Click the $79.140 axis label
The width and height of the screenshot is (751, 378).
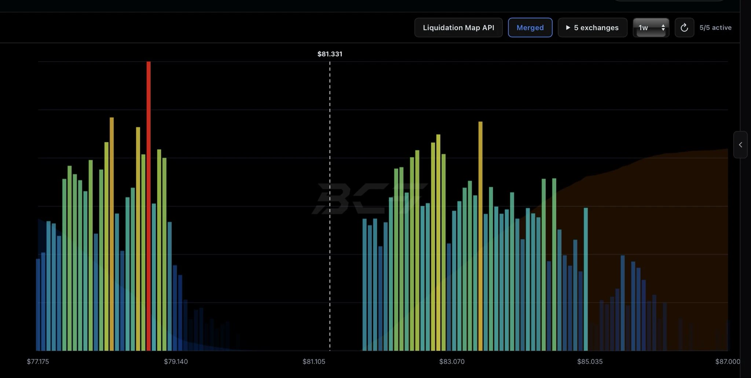(x=176, y=362)
